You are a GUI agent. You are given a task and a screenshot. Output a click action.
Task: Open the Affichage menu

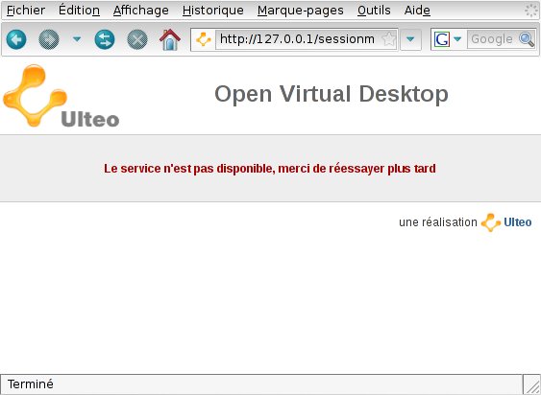point(140,11)
